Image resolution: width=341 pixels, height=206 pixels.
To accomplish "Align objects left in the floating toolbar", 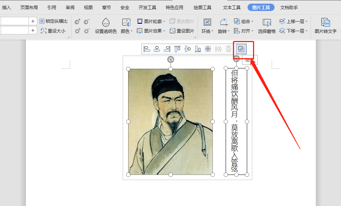I will (x=147, y=49).
